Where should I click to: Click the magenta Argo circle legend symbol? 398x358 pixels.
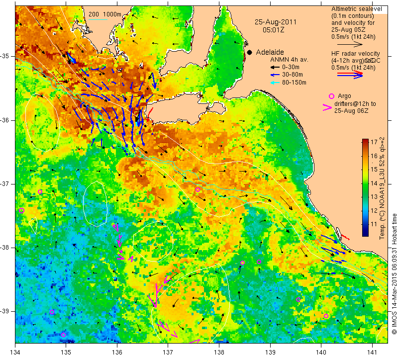click(331, 96)
